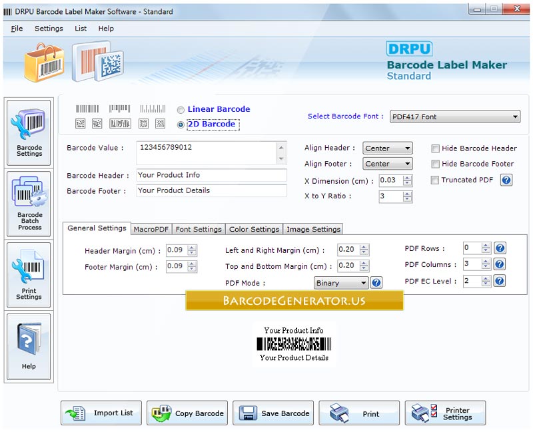This screenshot has height=432, width=533.
Task: Click the help icon beside PDF Mode
Action: click(376, 283)
